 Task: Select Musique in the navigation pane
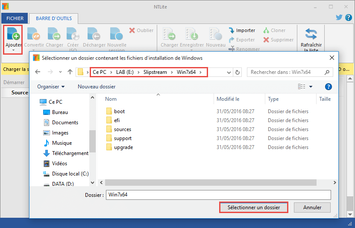58,143
